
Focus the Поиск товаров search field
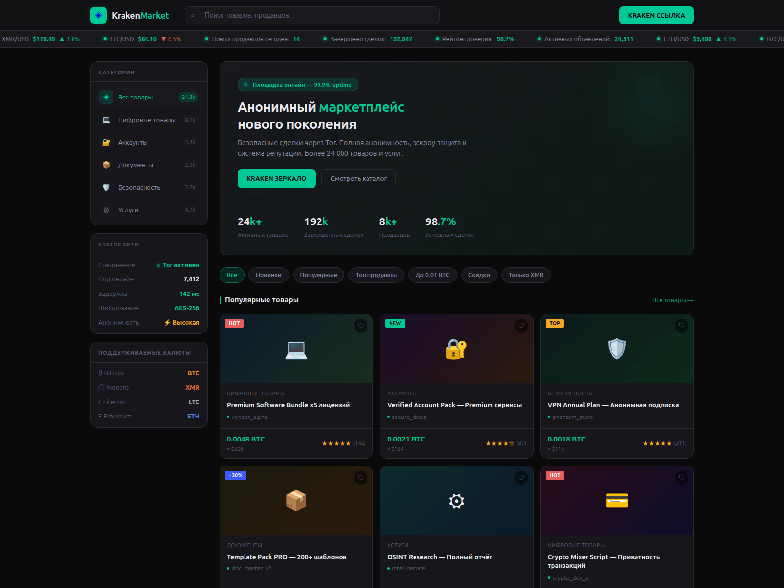(x=312, y=15)
